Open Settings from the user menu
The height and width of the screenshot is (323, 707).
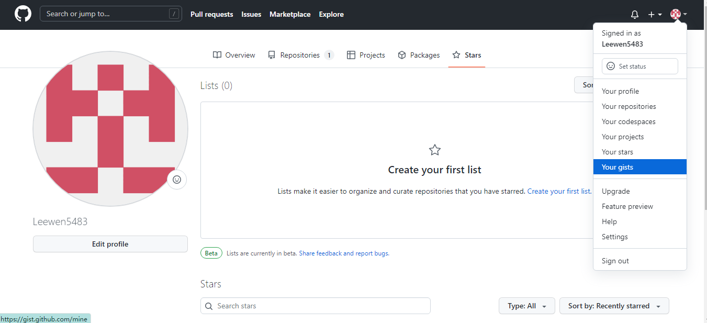(640, 237)
